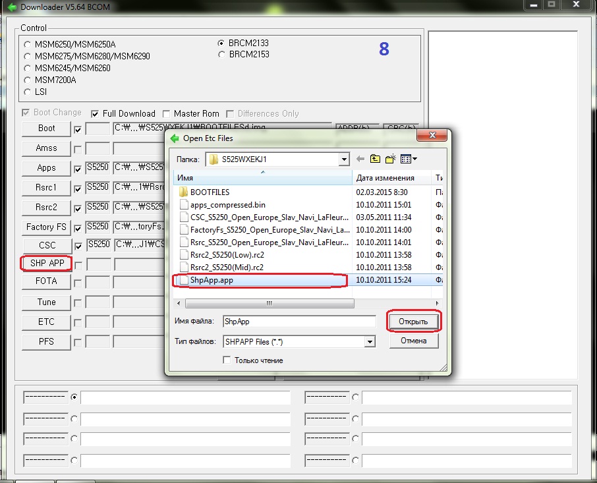Click the Имя файла input field
The width and height of the screenshot is (597, 483).
pos(298,322)
